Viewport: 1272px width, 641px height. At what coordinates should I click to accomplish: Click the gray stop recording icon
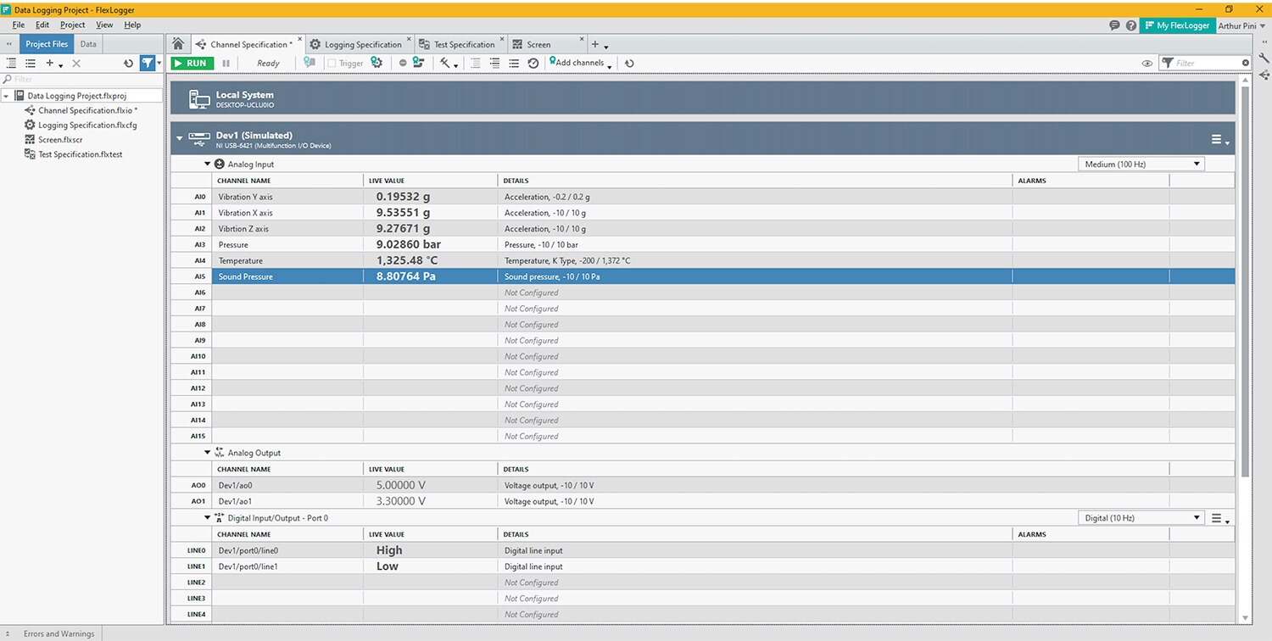[x=403, y=64]
